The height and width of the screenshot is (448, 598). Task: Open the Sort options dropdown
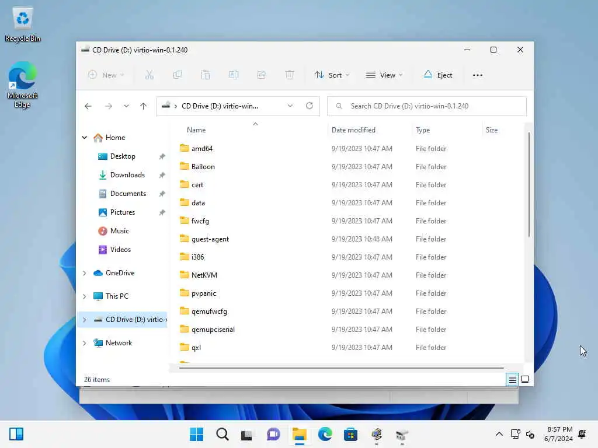point(332,75)
